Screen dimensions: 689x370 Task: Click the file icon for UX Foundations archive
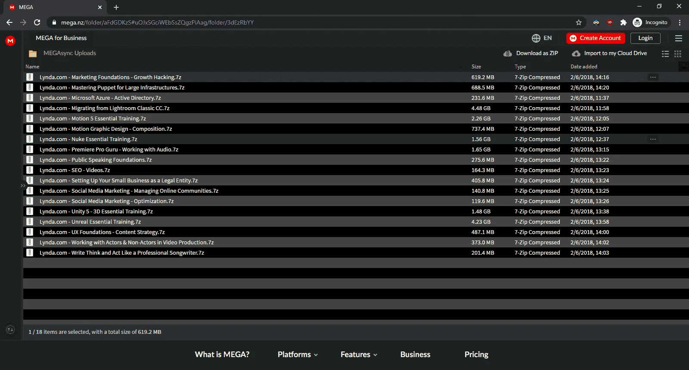coord(30,232)
